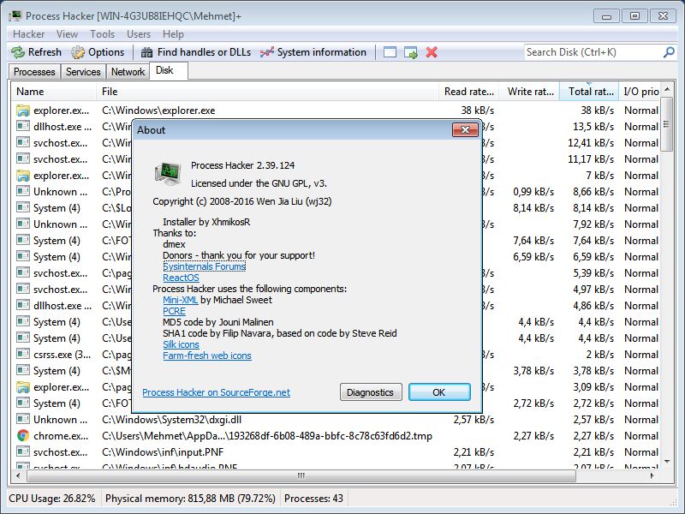Click the explorer.exe icon in the 7 kB/s row
The width and height of the screenshot is (685, 514).
pyautogui.click(x=23, y=176)
